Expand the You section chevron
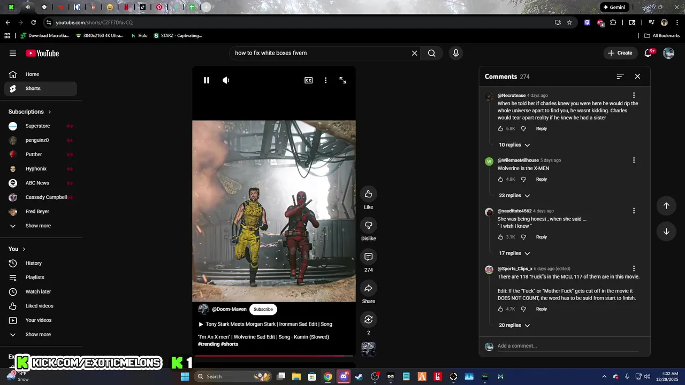Viewport: 685px width, 385px height. pyautogui.click(x=24, y=249)
